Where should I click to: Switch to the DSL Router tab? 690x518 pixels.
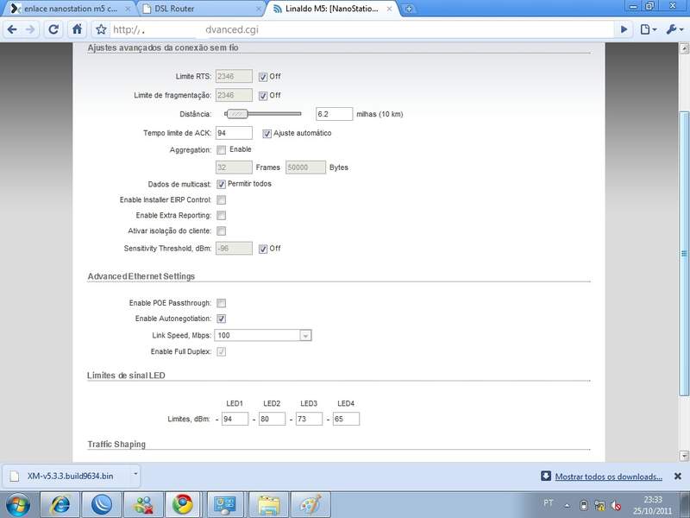pos(201,9)
